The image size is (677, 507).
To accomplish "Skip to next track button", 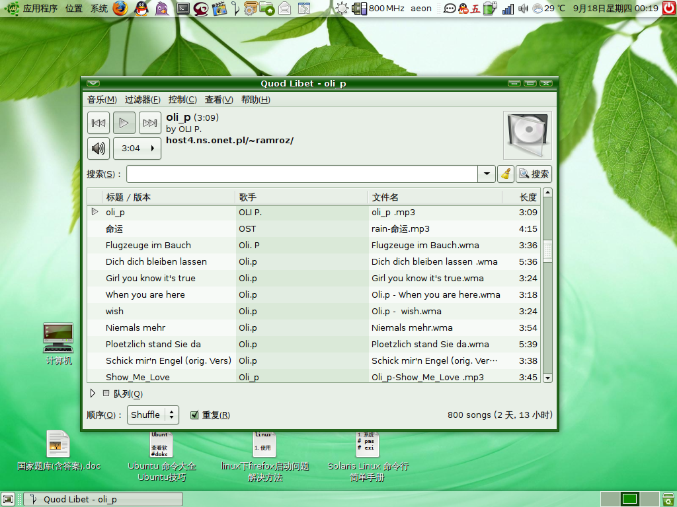I will pyautogui.click(x=150, y=123).
